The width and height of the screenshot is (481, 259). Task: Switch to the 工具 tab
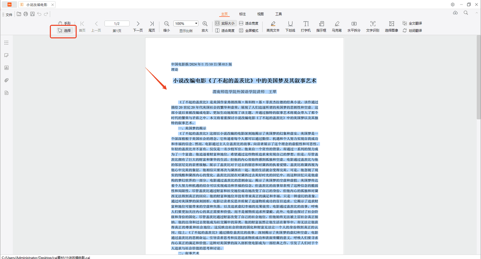278,14
